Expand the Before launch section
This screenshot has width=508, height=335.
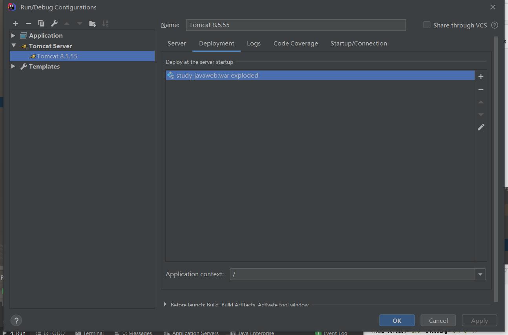[x=165, y=304]
